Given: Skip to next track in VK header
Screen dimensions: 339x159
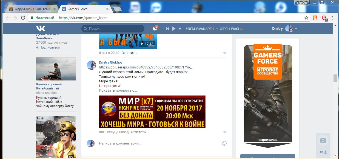Looking at the screenshot, I should pos(180,29).
